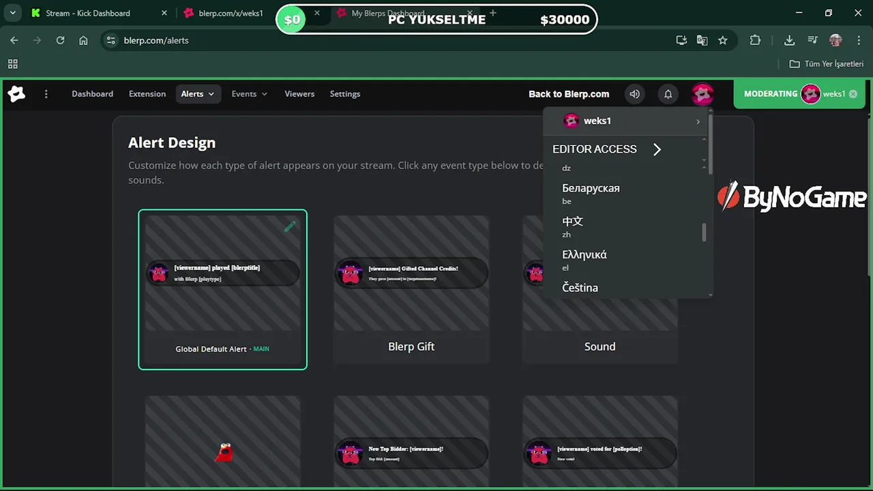The height and width of the screenshot is (491, 873).
Task: Open the three-dot menu beside logo
Action: tap(46, 94)
